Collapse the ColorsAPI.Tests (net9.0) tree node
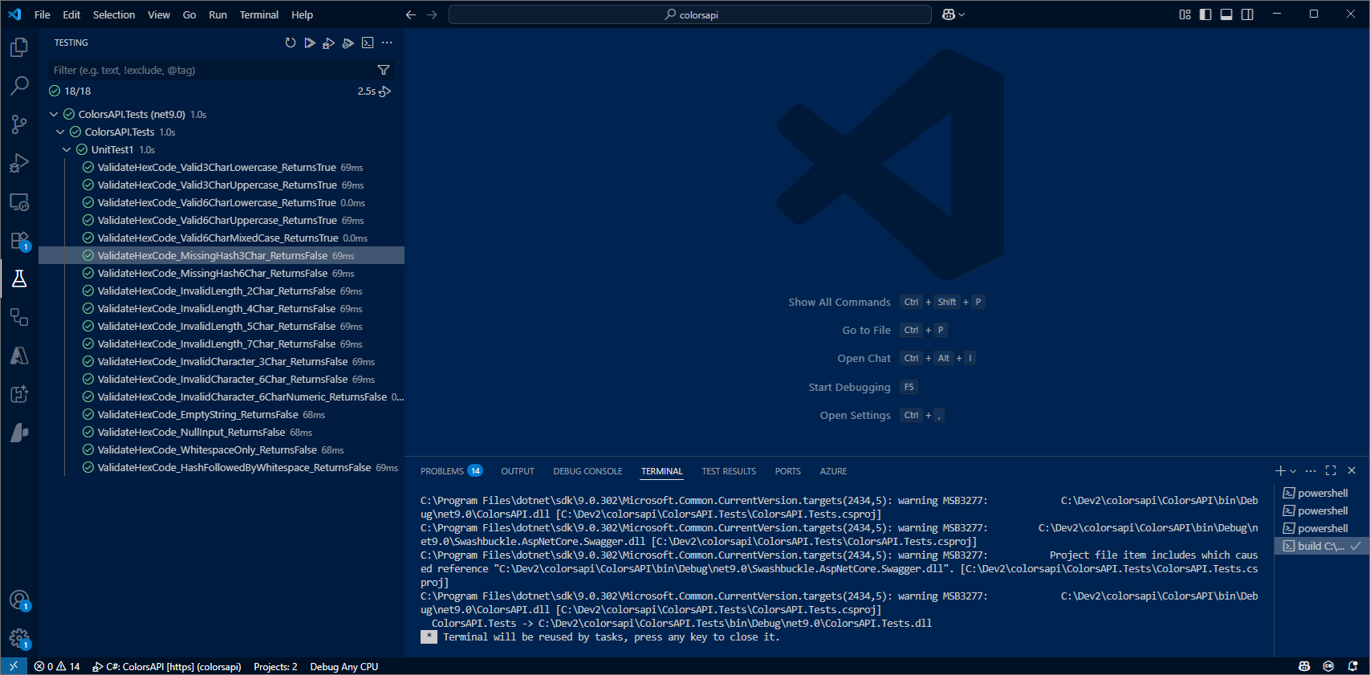 pyautogui.click(x=54, y=114)
